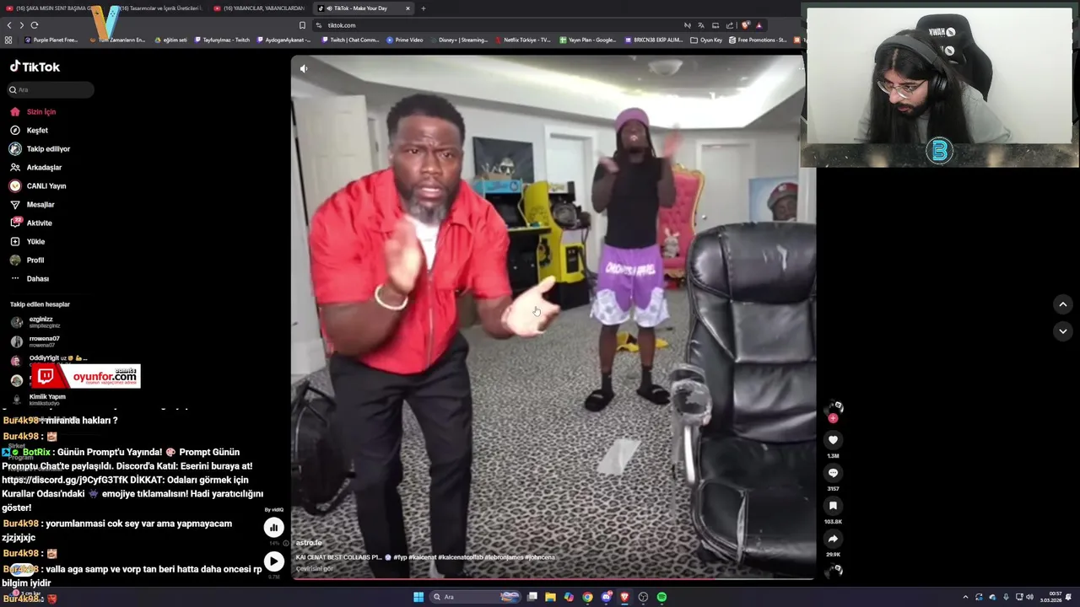Screen dimensions: 1080x607
Task: Open followed account Kimlik Yapım
Action: coord(38,399)
